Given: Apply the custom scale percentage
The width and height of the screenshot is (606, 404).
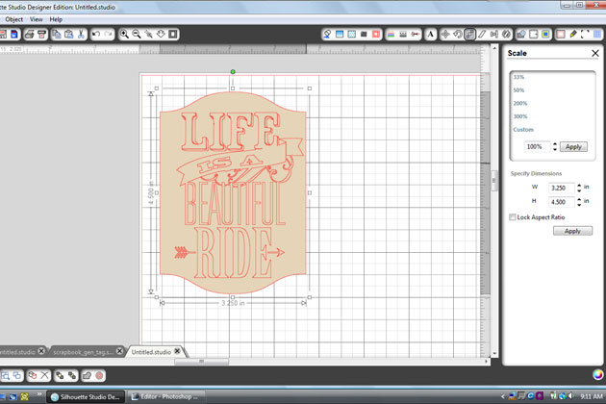Looking at the screenshot, I should [573, 147].
